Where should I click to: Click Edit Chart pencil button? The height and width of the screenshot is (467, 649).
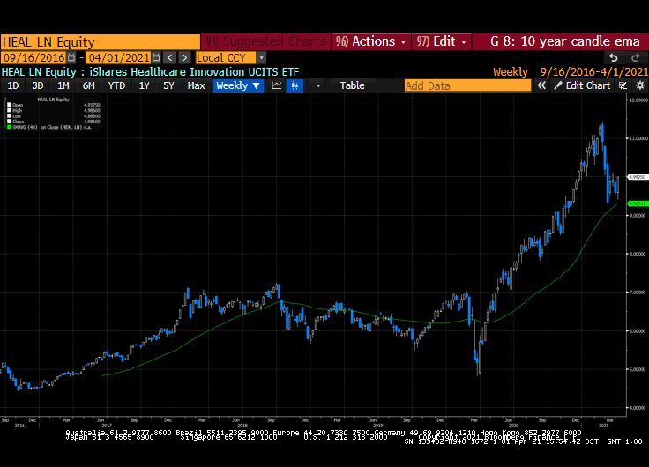click(x=582, y=85)
